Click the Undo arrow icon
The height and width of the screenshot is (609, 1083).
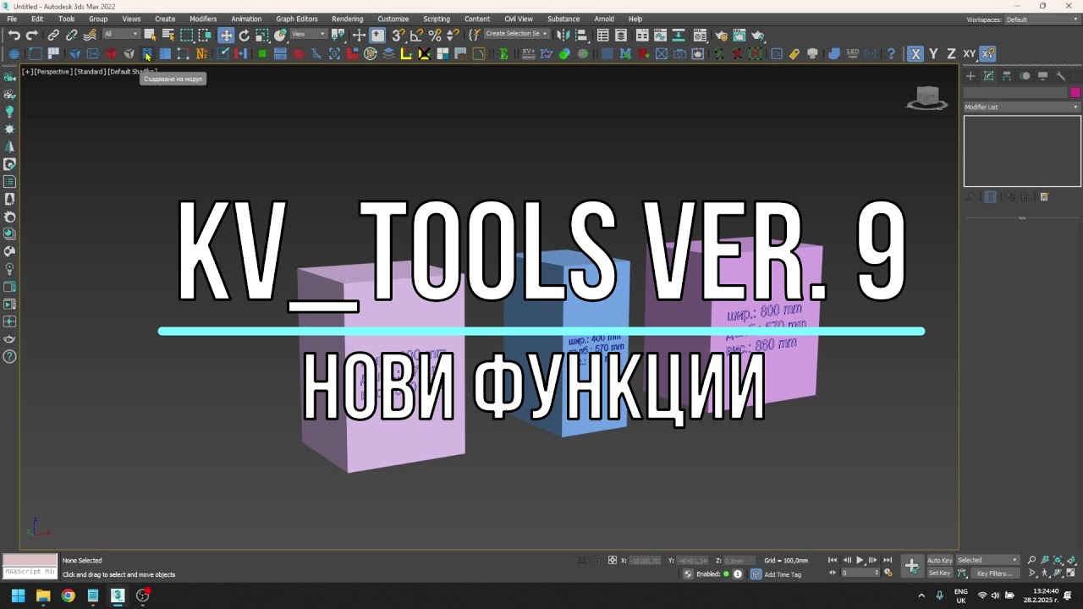coord(14,35)
